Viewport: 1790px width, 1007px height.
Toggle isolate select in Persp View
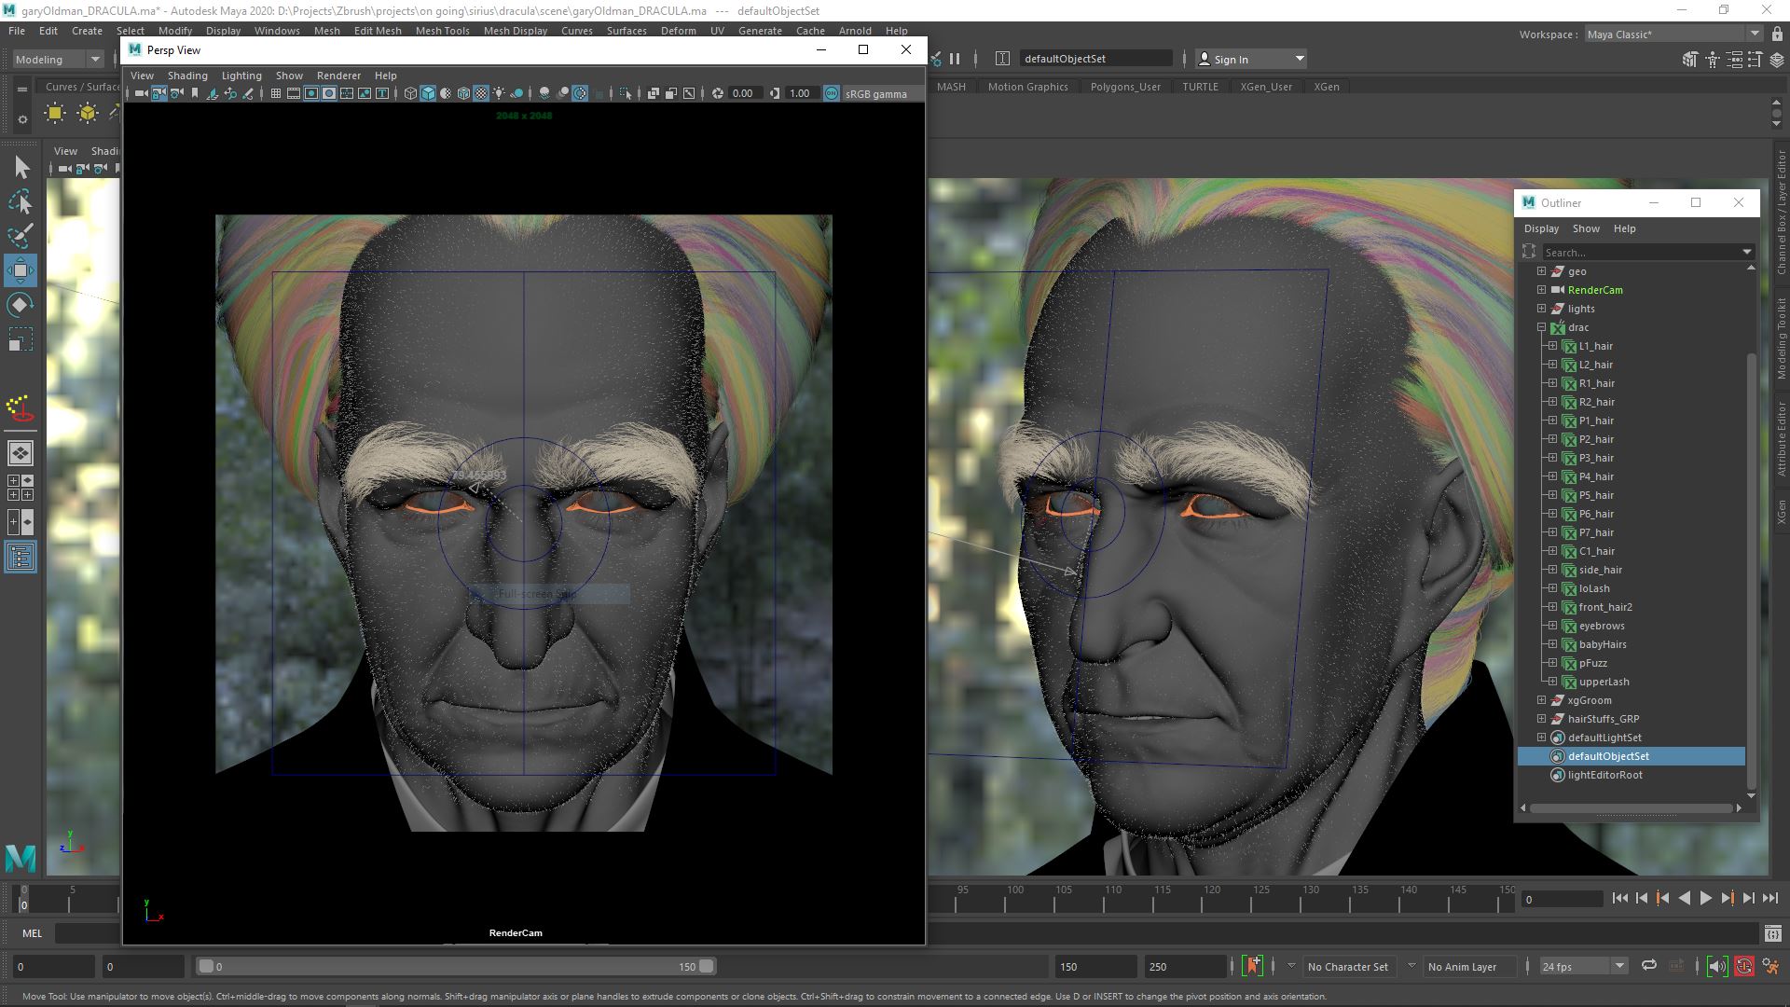click(626, 93)
